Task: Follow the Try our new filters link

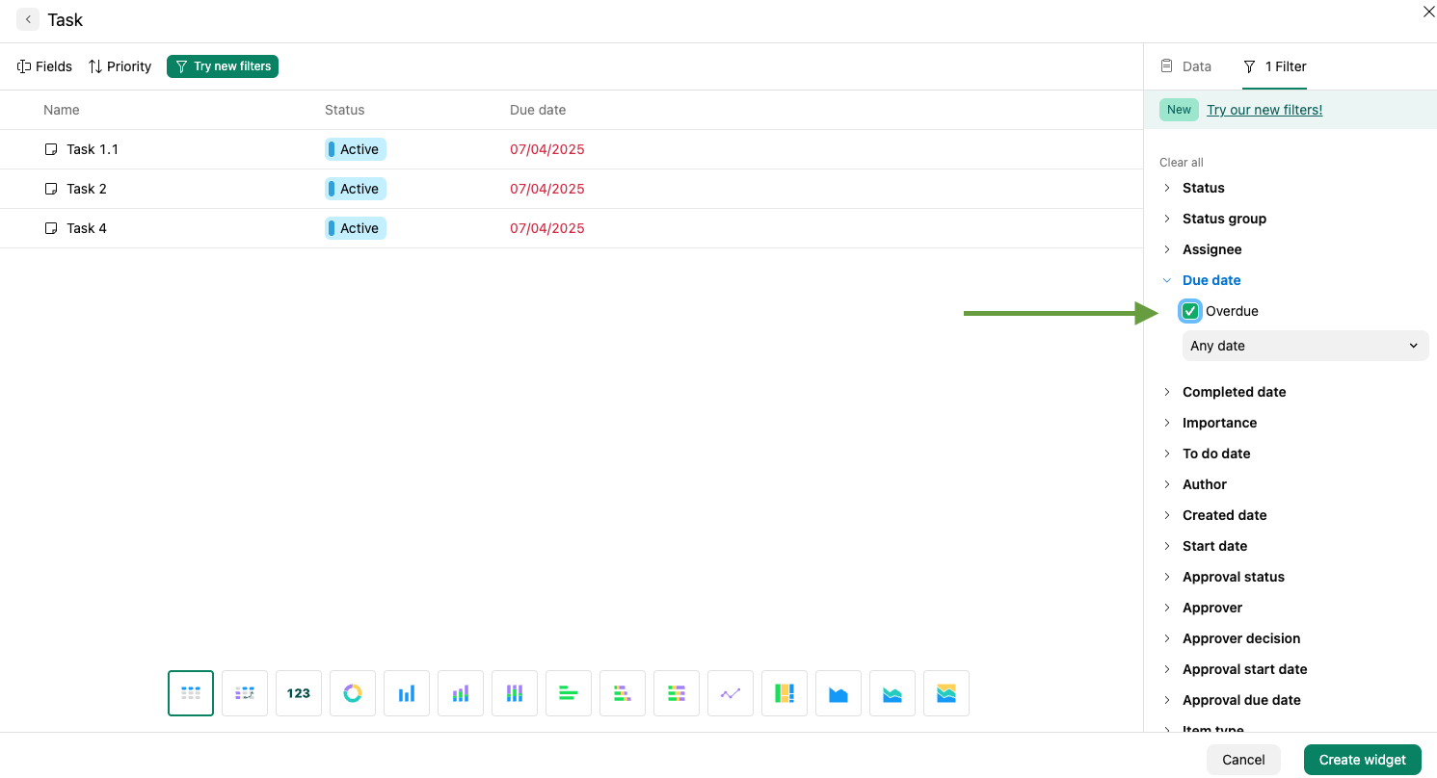Action: [1264, 110]
